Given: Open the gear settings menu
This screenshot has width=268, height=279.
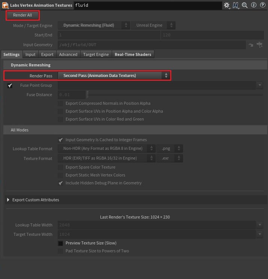Looking at the screenshot, I should point(227,5).
